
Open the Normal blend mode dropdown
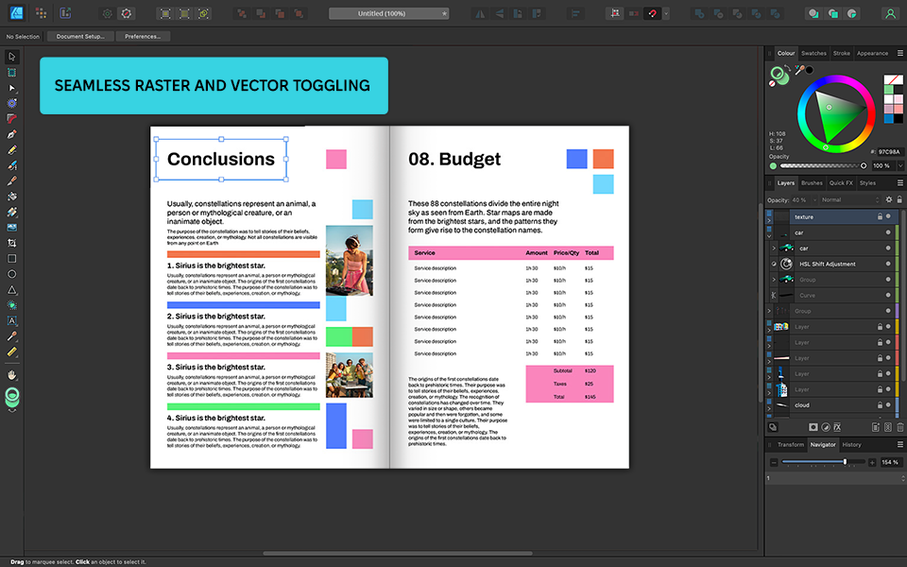pos(849,199)
